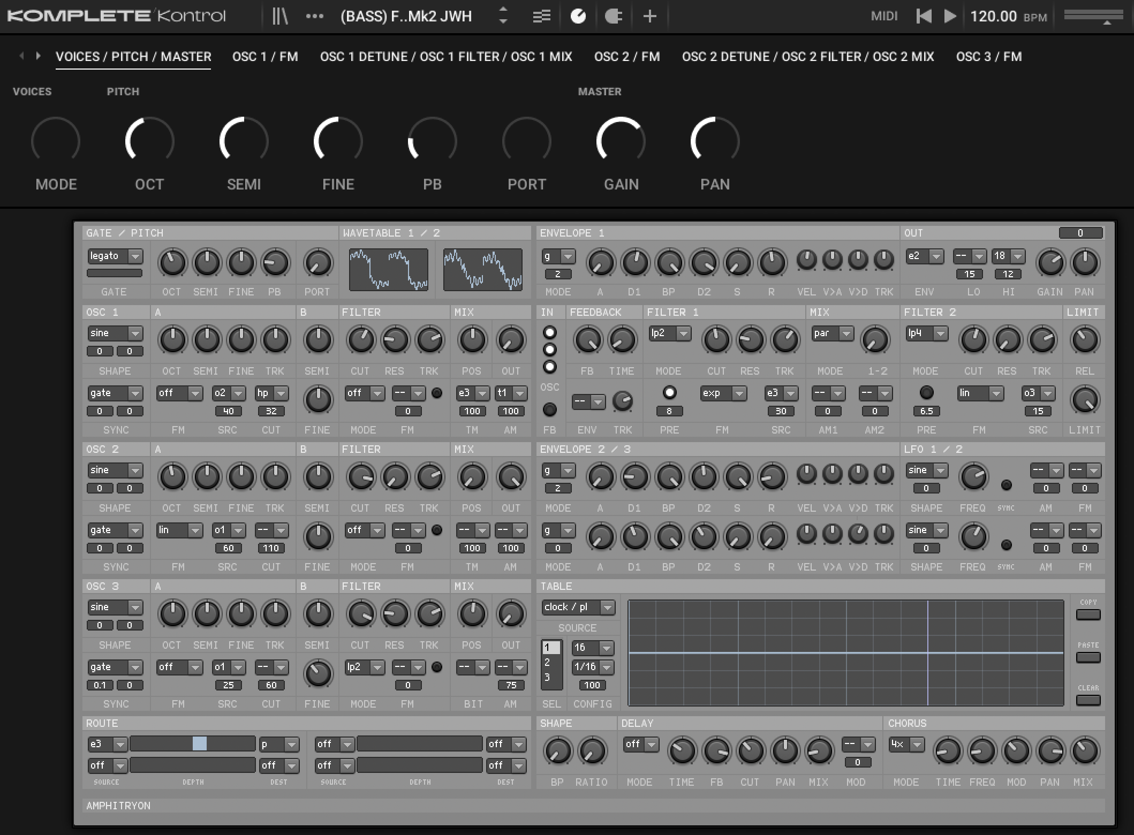Screen dimensions: 1134x835
Task: Click the OUT LIMIT knob
Action: 1085,400
